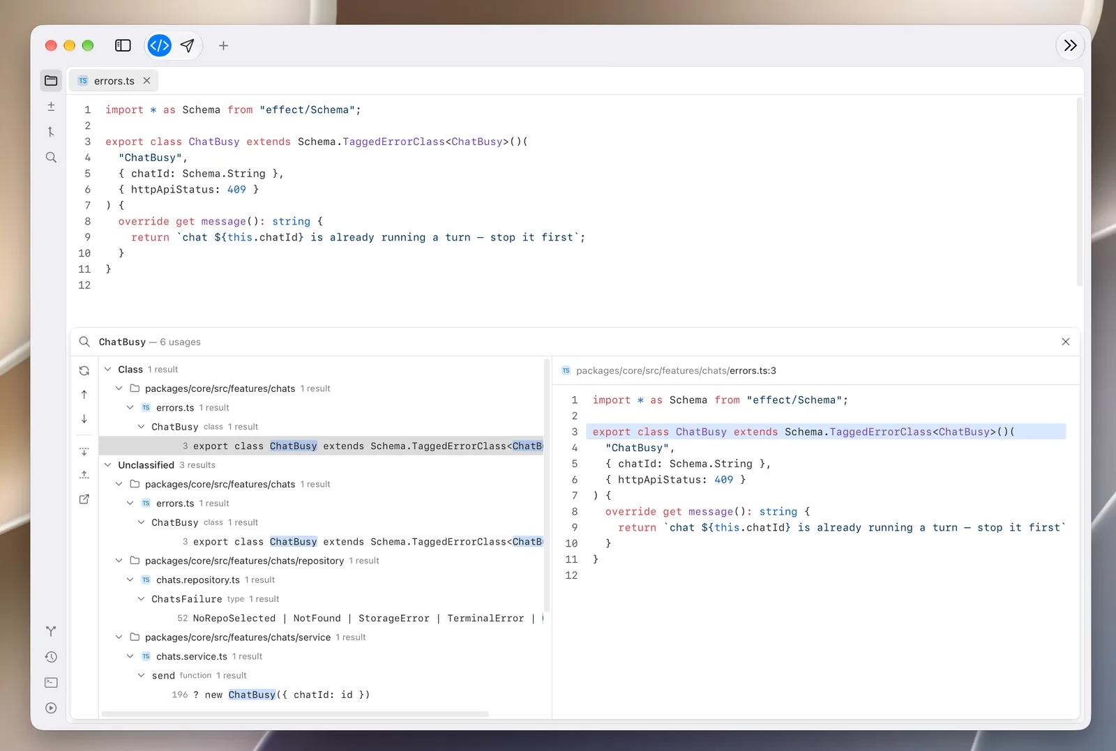The height and width of the screenshot is (751, 1116).
Task: Open the sidebar search magnifier icon
Action: click(x=51, y=158)
